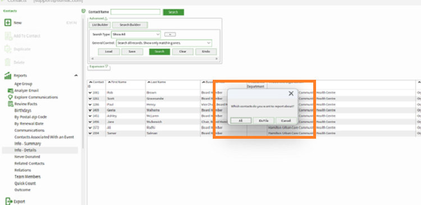The image size is (421, 205).
Task: Click the Contact Name input field
Action: pyautogui.click(x=135, y=12)
